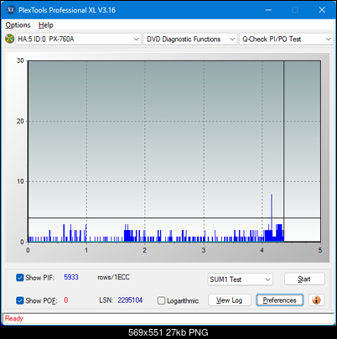The height and width of the screenshot is (339, 337).
Task: Minimize the PlexTools window
Action: 268,10
